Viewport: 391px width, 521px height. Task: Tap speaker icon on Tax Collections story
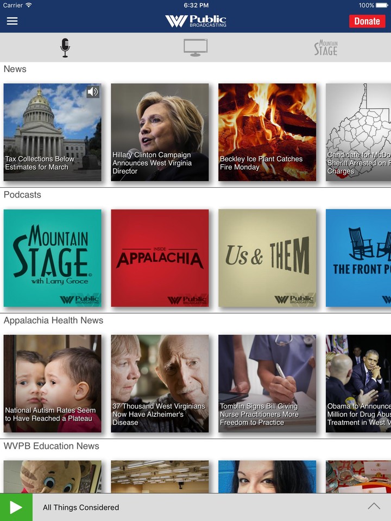93,92
